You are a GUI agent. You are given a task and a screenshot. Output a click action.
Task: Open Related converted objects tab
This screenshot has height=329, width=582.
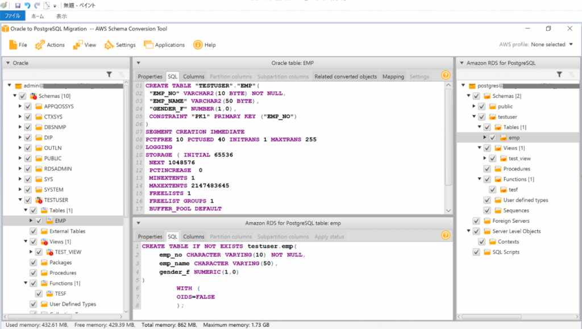(346, 76)
